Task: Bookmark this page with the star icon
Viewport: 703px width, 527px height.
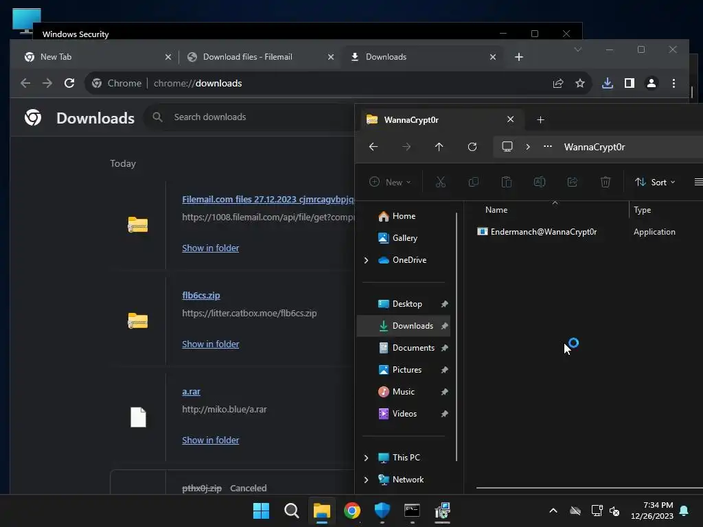Action: tap(580, 83)
